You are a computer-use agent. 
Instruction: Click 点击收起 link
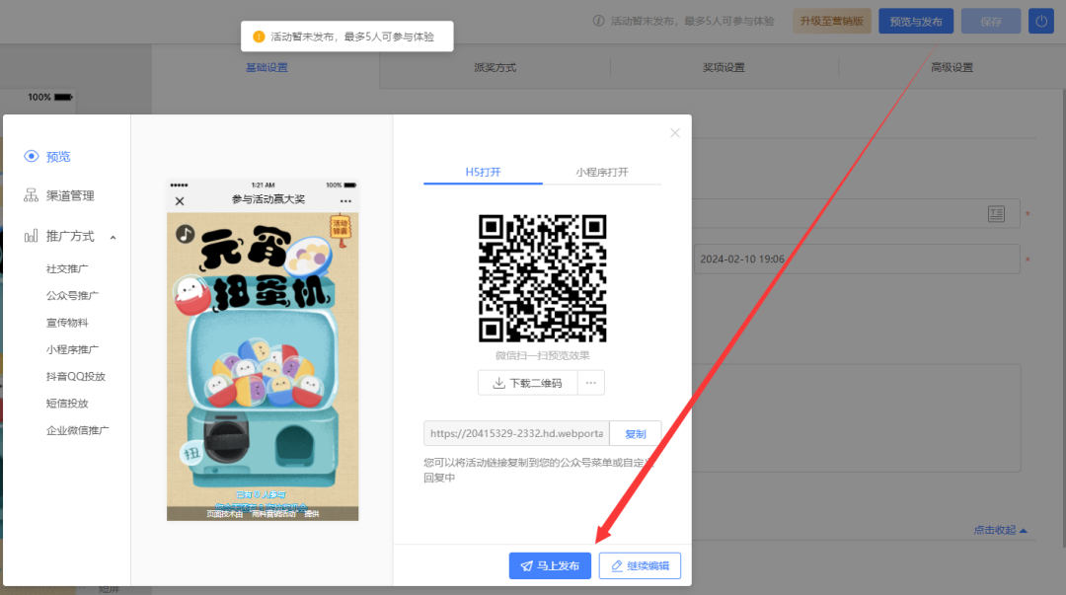click(x=999, y=530)
